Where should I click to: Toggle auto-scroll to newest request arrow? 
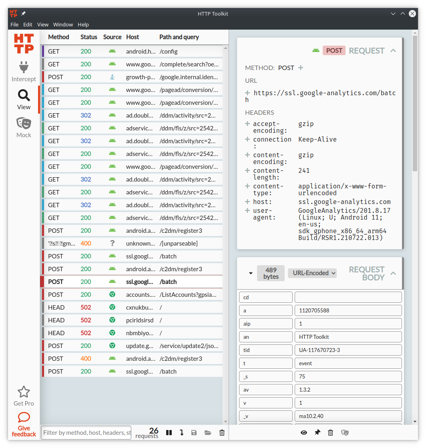[181, 432]
